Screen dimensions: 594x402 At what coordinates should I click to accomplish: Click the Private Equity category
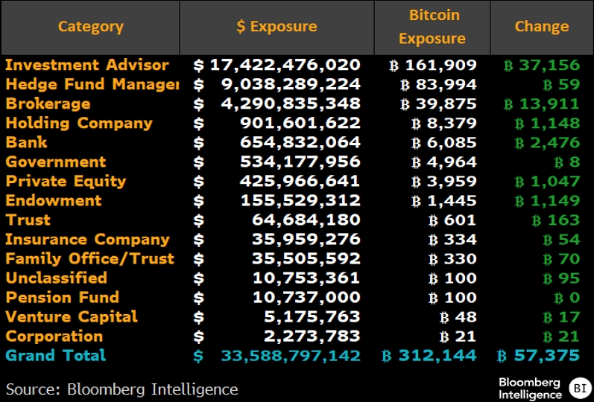pyautogui.click(x=66, y=181)
